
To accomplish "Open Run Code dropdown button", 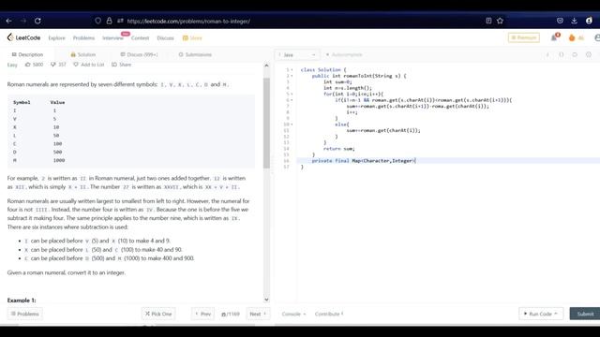I will 541,314.
